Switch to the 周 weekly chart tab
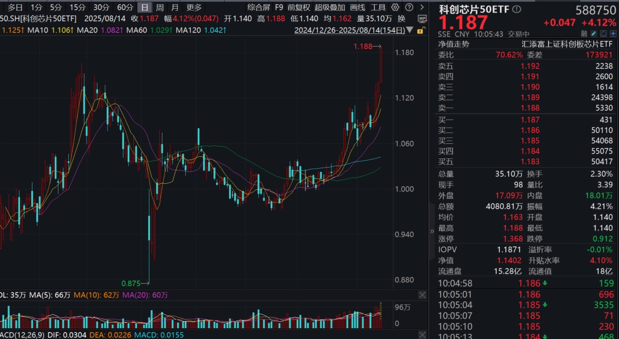Image resolution: width=619 pixels, height=339 pixels. (159, 8)
